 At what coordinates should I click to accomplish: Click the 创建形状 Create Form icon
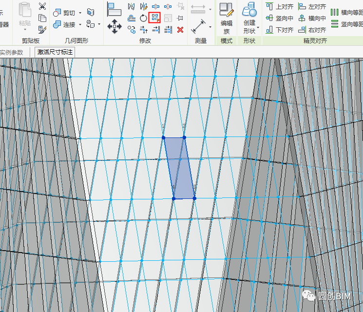coord(249,9)
